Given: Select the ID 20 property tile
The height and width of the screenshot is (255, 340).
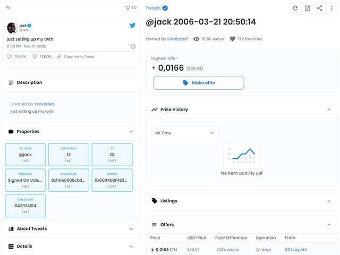Looking at the screenshot, I should coord(112,155).
